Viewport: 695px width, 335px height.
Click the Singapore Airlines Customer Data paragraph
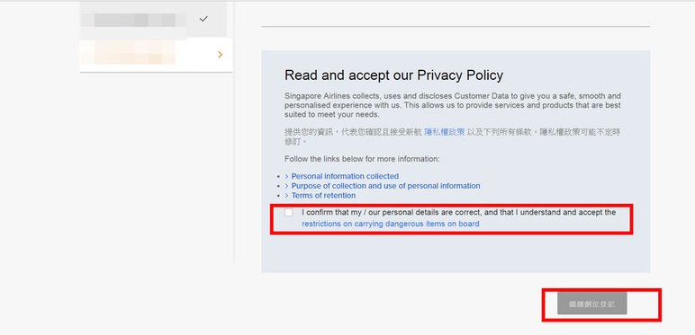point(453,105)
